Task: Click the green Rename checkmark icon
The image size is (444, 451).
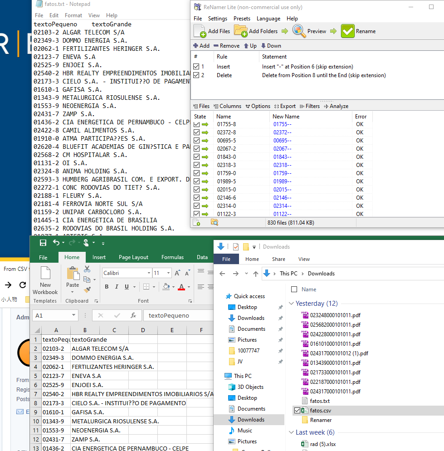Action: click(348, 31)
